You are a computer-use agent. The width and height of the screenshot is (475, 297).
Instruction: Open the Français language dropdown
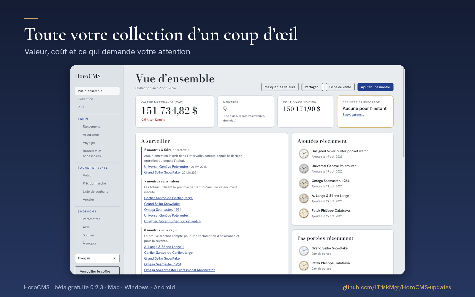(97, 258)
